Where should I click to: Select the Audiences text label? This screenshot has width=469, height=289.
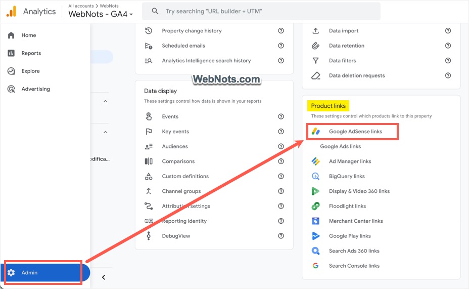(x=175, y=146)
